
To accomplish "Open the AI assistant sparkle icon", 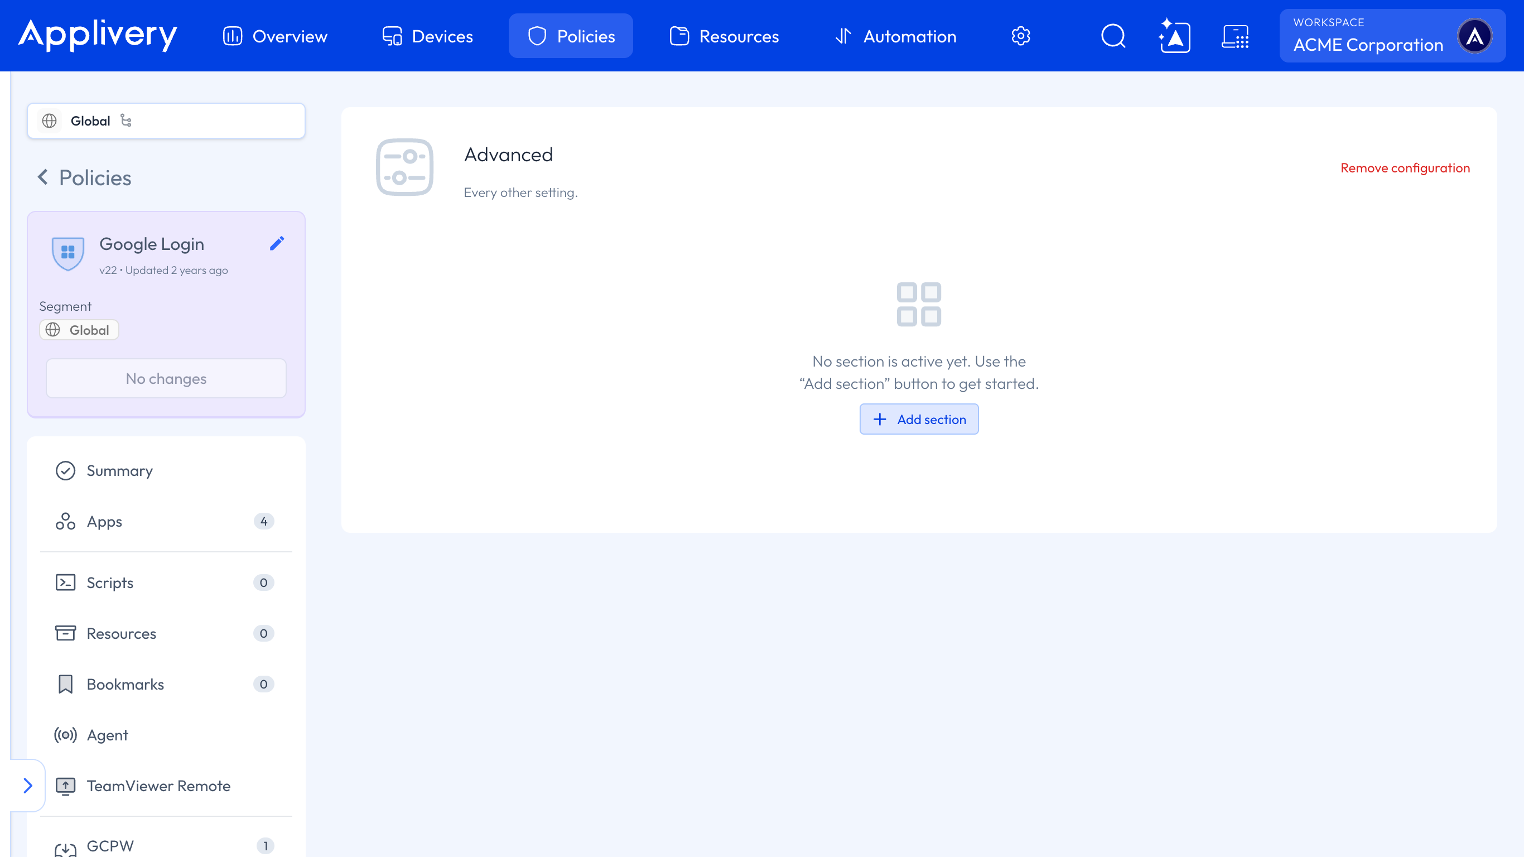I will (1174, 36).
